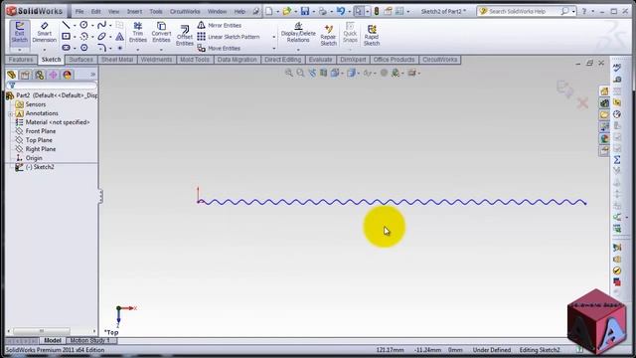
Task: Open the Tools menu
Action: pos(156,11)
